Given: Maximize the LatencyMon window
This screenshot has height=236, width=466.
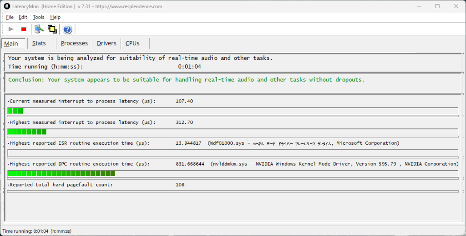Looking at the screenshot, I should coord(437,6).
